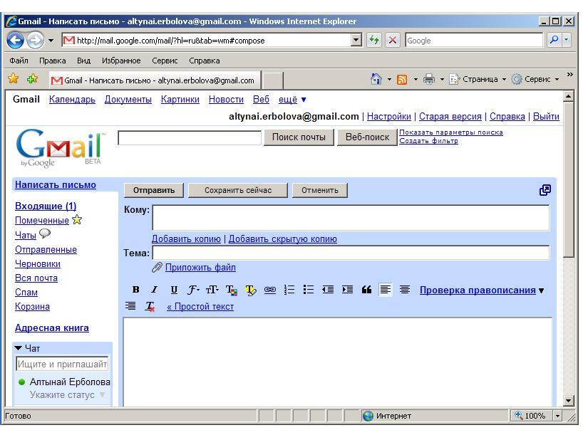Screen dimensions: 583x430
Task: Open Укажите статус dropdown
Action: click(102, 394)
